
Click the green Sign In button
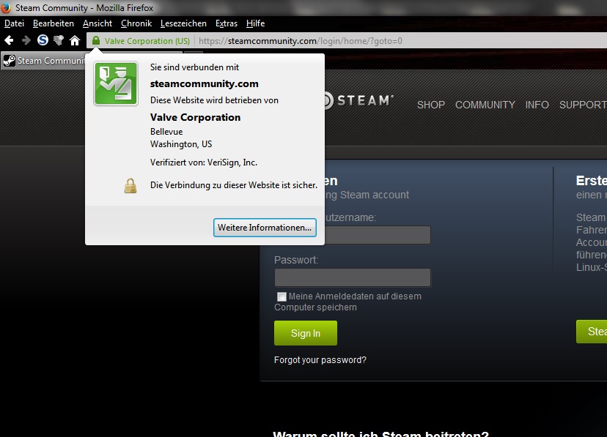point(306,333)
